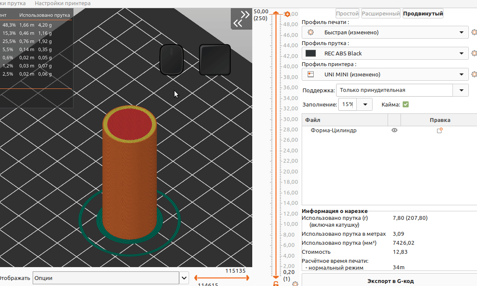Viewport: 477px width, 286px height.
Task: Click the infill 15% input field
Action: 347,104
